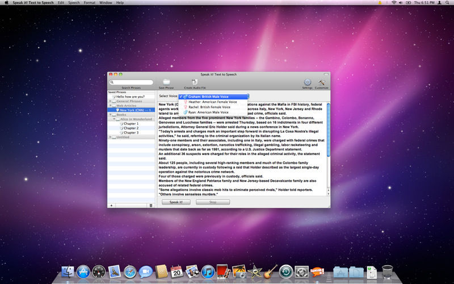Open Preview app in the dock
Viewport: 454px width, 284px height.
[192, 272]
